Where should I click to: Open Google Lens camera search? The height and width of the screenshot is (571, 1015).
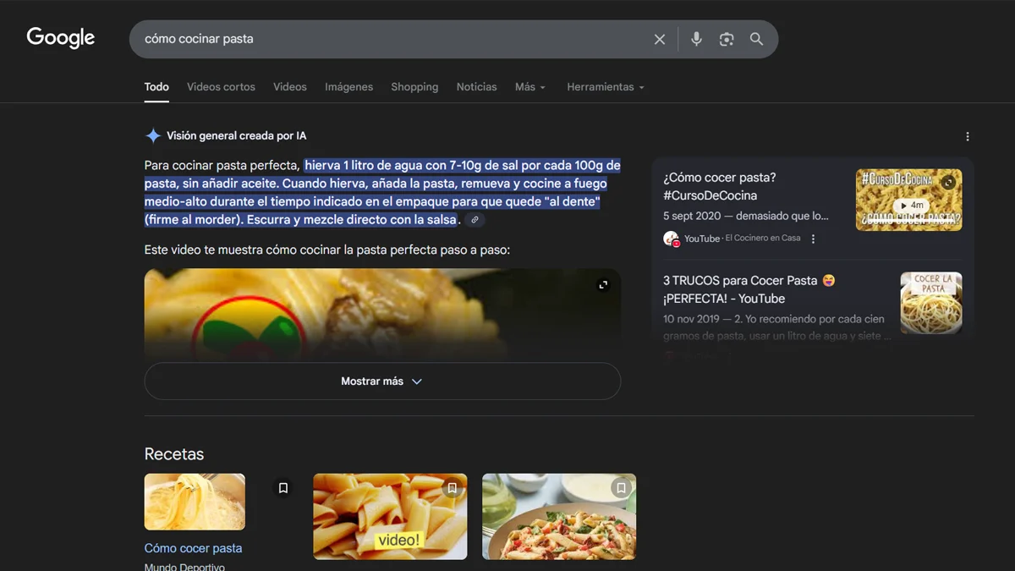pos(726,38)
